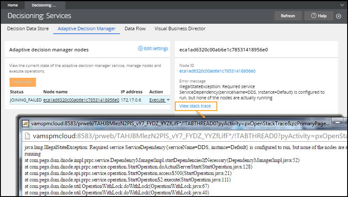Click the StartOperation.java:128 stack trace line

click(x=139, y=167)
